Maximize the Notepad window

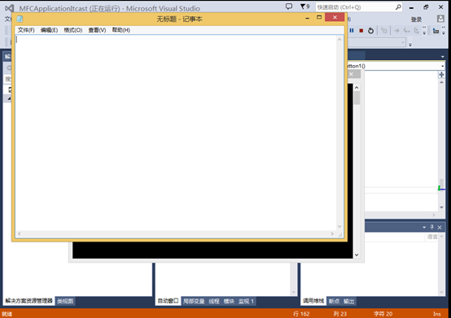(319, 17)
